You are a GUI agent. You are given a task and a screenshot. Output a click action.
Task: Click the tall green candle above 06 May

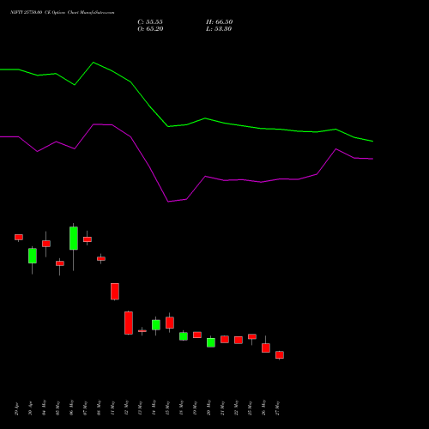coord(74,239)
